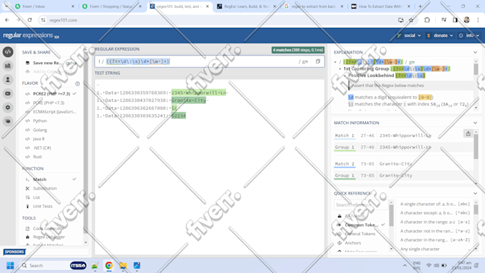This screenshot has width=485, height=273.
Task: Click into the test string text area
Action: pos(210,167)
